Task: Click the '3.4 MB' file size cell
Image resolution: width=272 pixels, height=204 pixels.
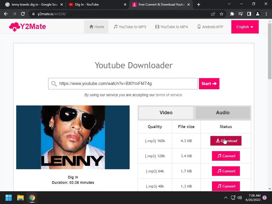Action: pos(186,156)
